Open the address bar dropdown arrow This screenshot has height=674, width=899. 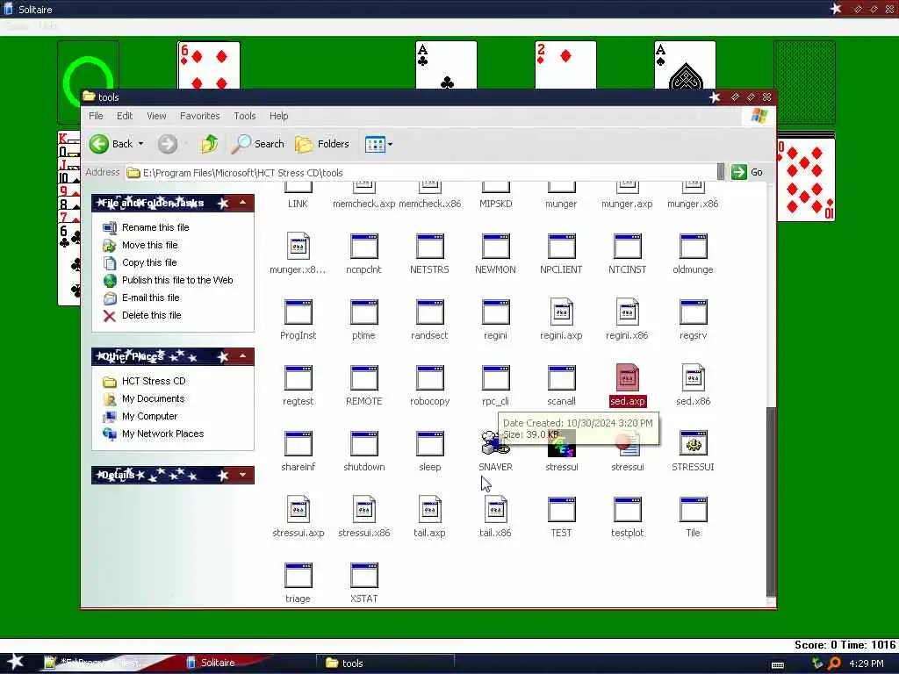pyautogui.click(x=721, y=172)
